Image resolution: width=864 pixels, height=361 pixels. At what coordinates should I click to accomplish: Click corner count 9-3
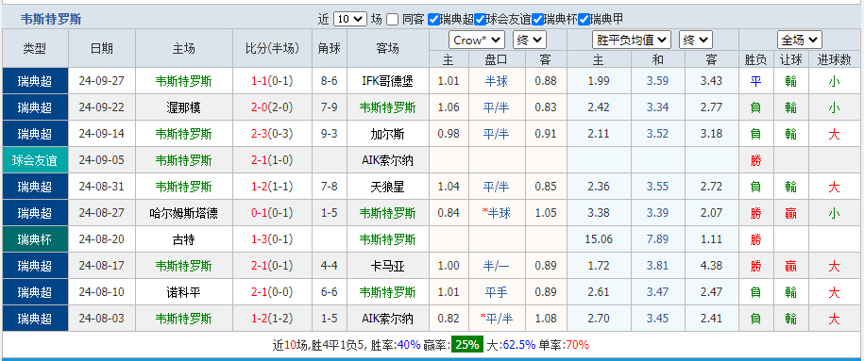(330, 134)
